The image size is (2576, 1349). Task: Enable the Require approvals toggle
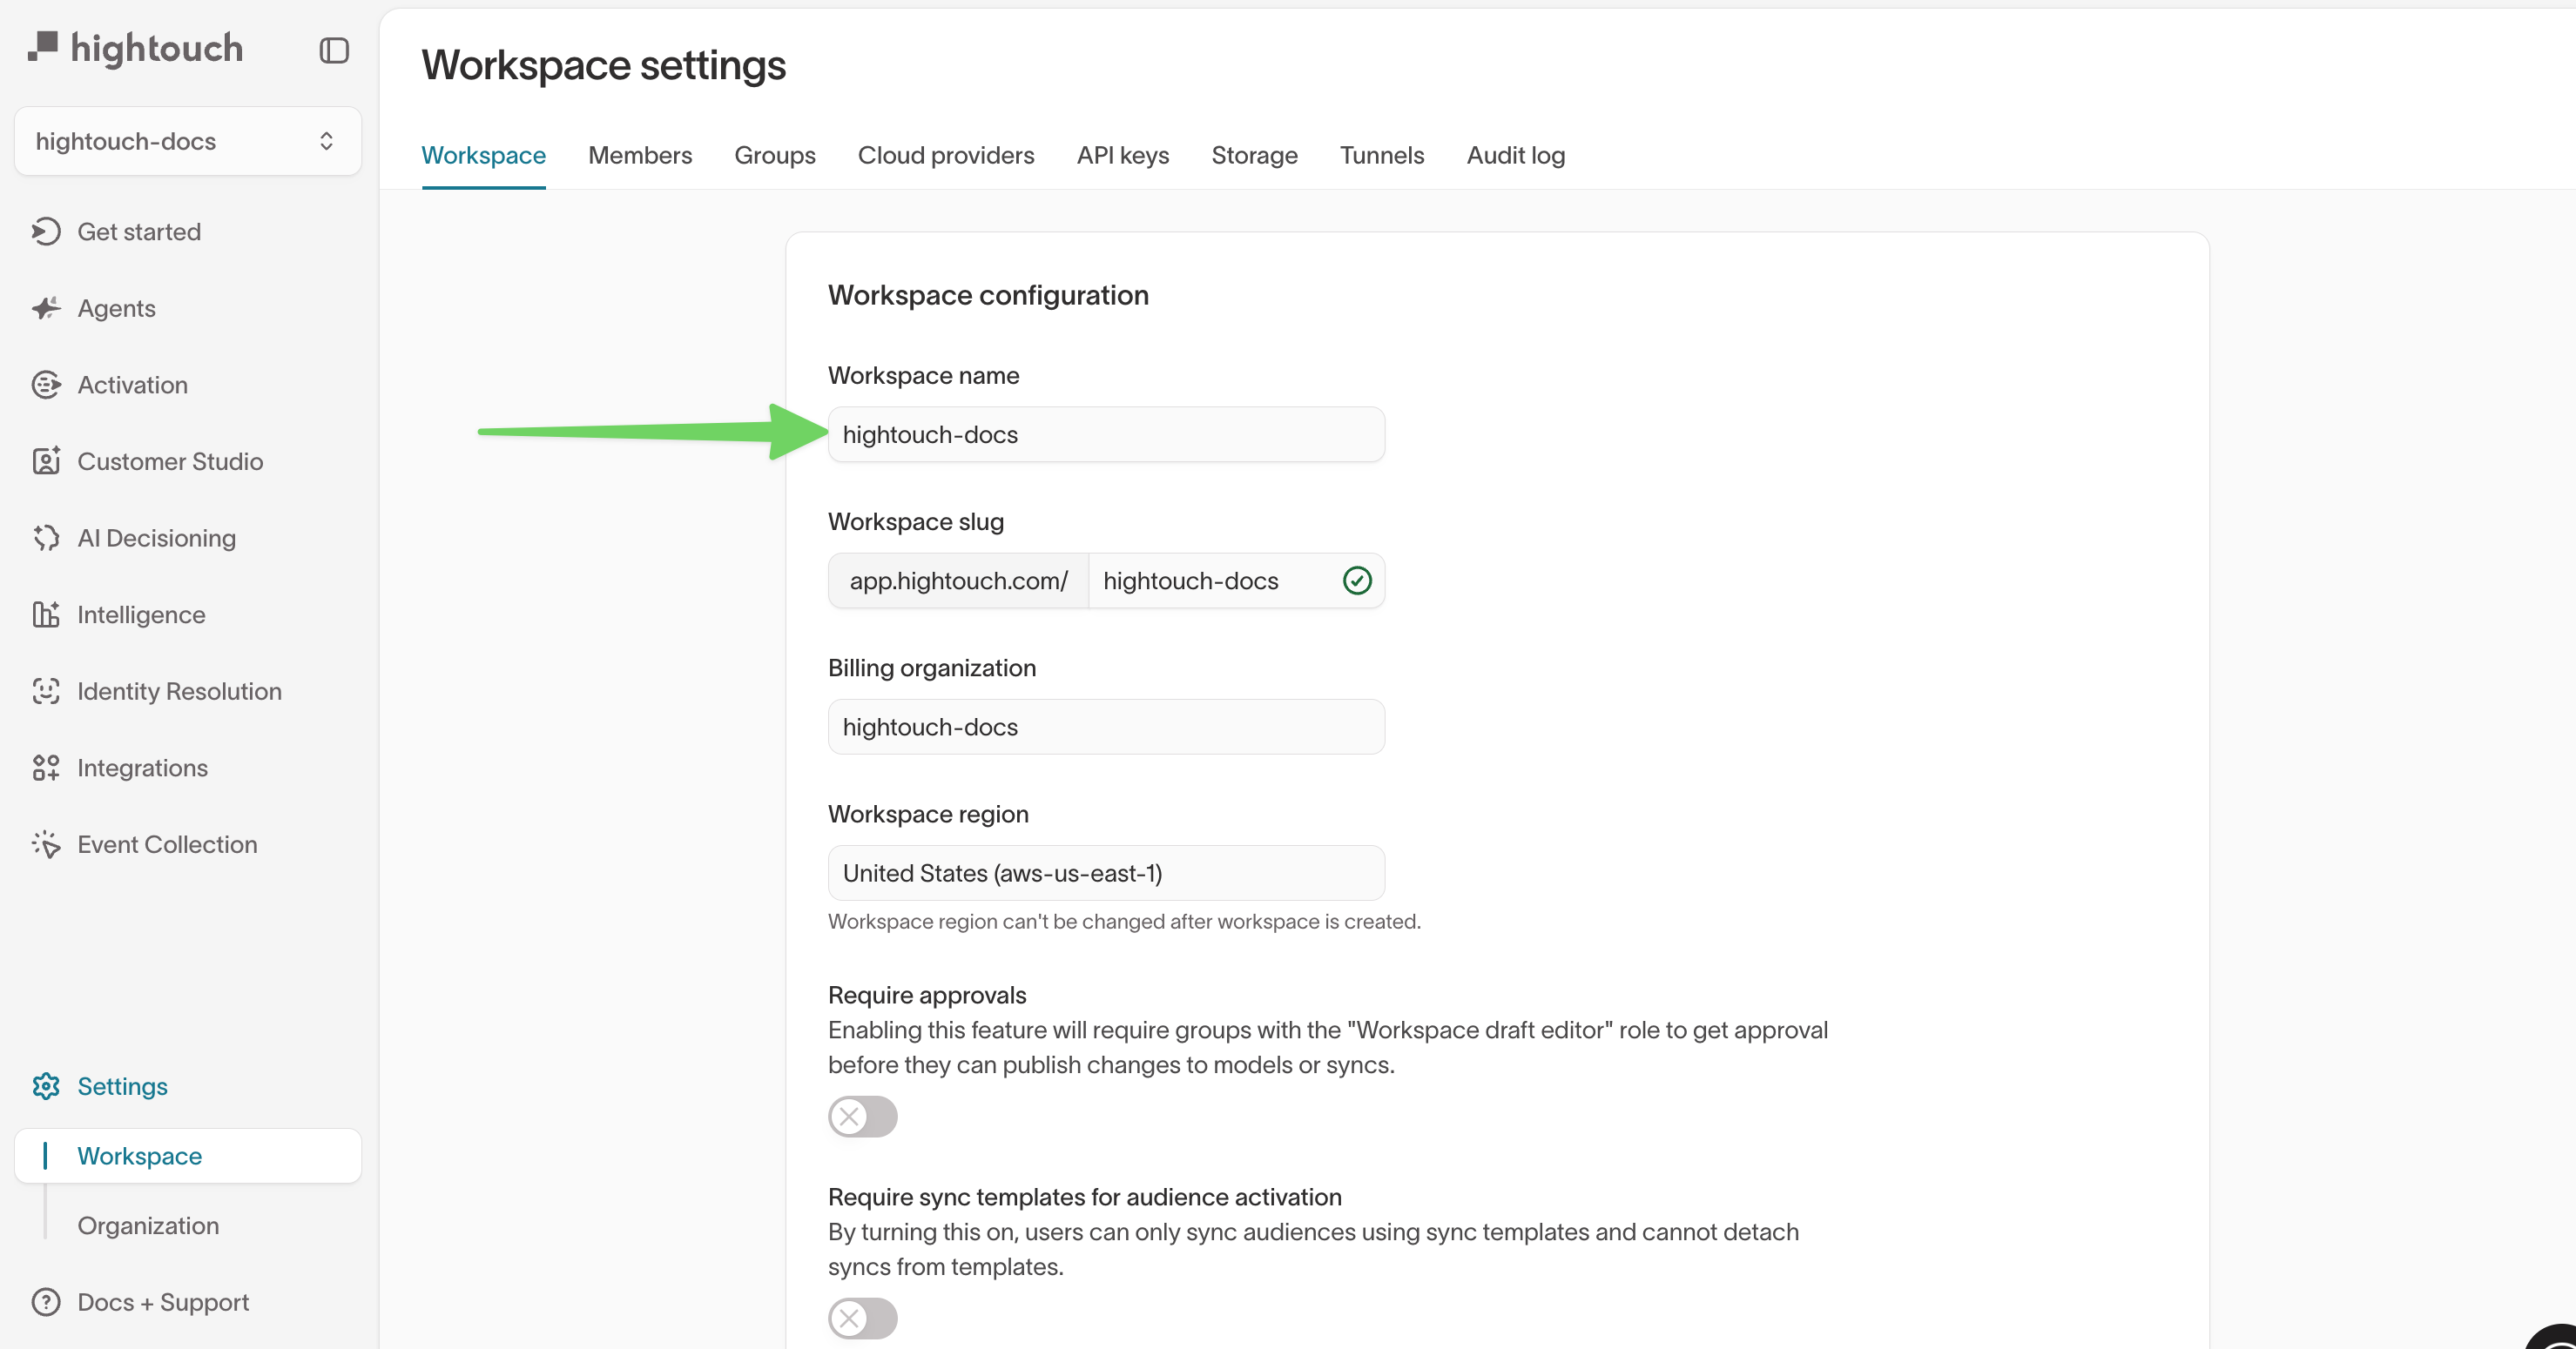click(x=862, y=1116)
